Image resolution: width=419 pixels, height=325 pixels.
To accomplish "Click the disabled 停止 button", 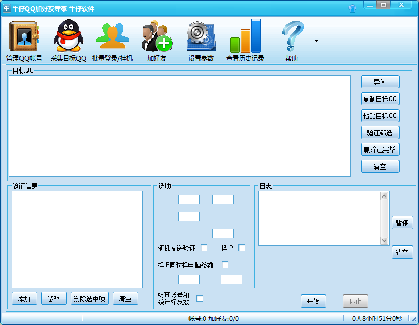I will (355, 301).
